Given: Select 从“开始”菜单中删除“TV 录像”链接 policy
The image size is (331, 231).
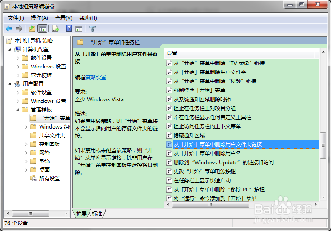Looking at the screenshot, I should click(x=219, y=63).
